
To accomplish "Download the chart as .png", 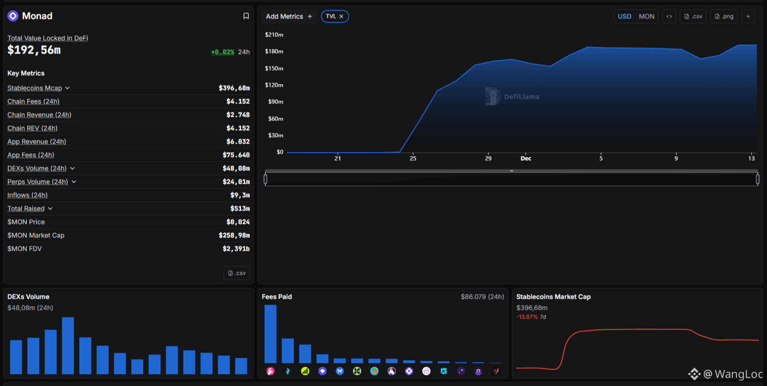I will pos(724,17).
